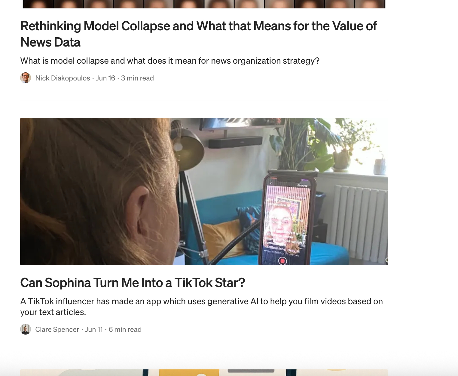Click the TikTok influencer app description

[x=201, y=307]
